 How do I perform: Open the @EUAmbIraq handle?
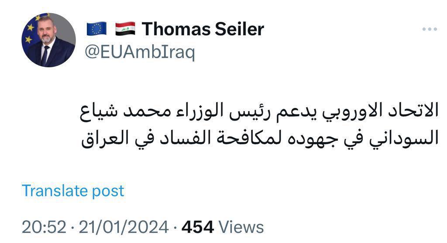click(x=140, y=52)
